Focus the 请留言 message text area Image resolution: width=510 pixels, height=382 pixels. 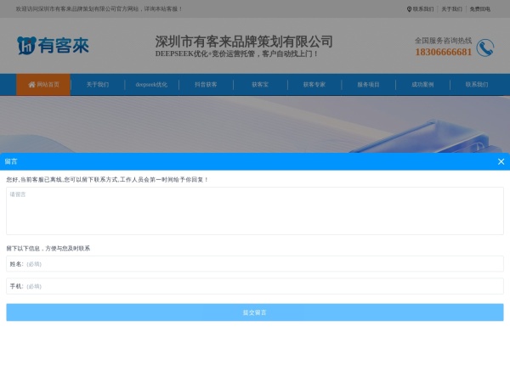pos(254,211)
